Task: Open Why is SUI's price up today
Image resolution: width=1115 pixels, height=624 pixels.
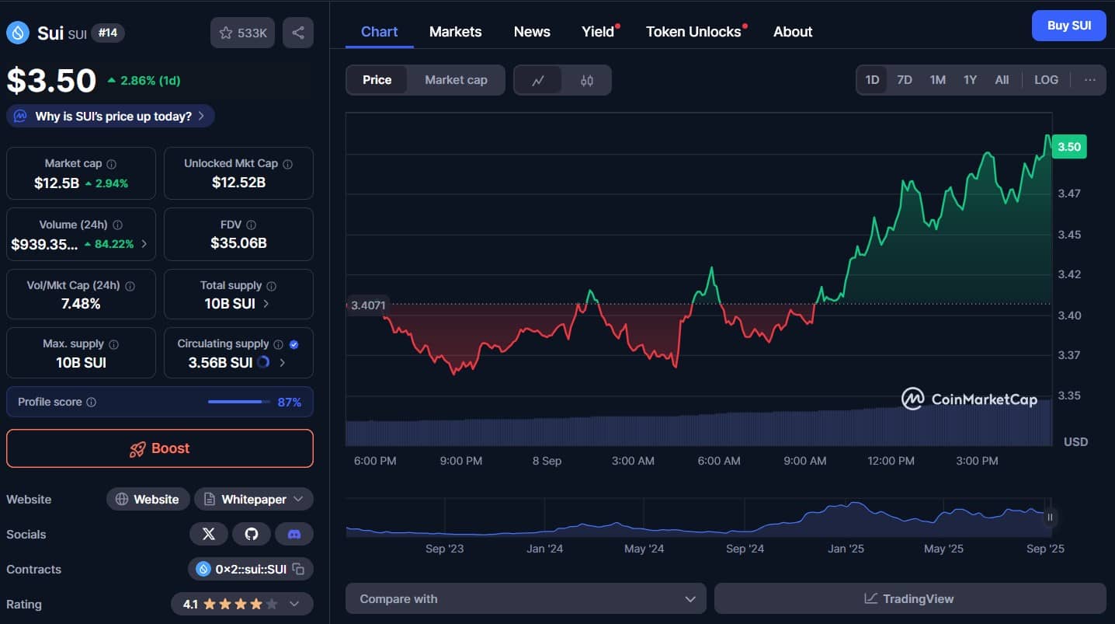Action: pos(110,116)
